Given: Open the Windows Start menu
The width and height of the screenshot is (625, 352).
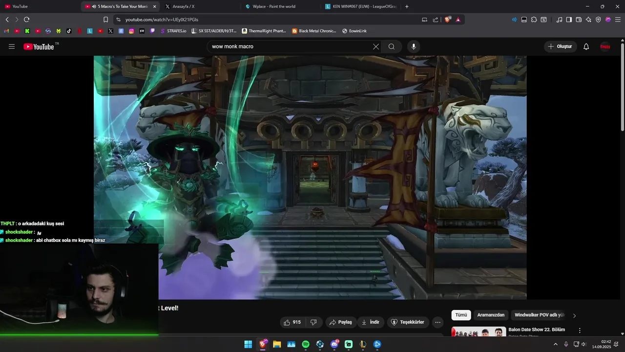Looking at the screenshot, I should [x=248, y=344].
